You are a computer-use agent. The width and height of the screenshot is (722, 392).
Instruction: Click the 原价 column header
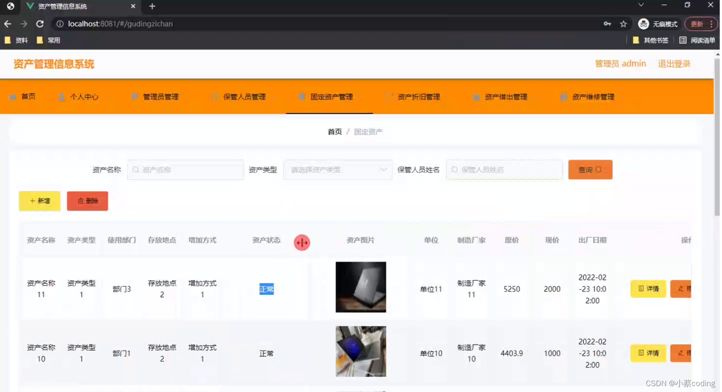(x=512, y=240)
